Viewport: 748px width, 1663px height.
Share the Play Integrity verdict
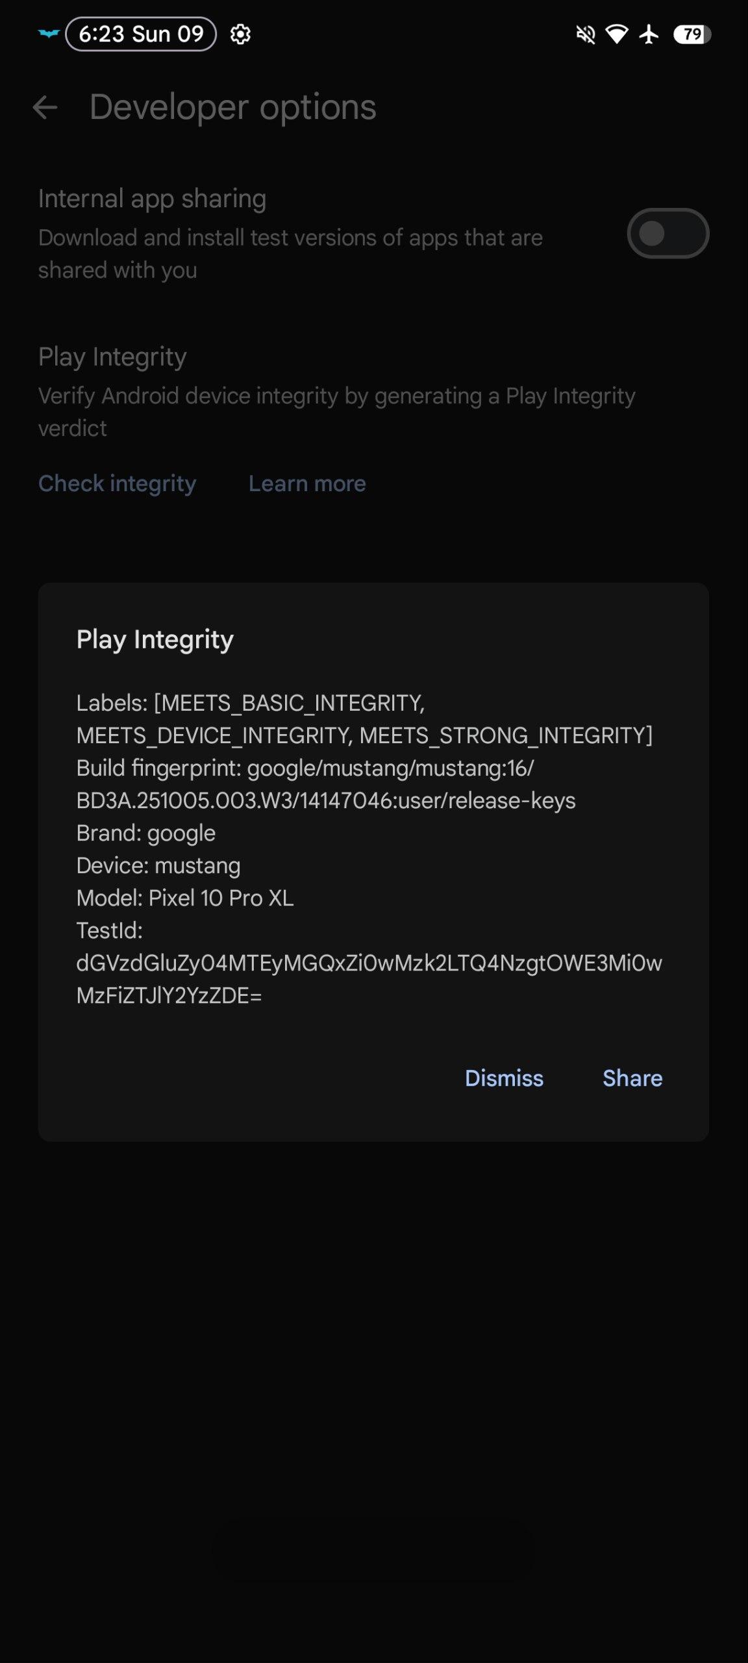[632, 1078]
